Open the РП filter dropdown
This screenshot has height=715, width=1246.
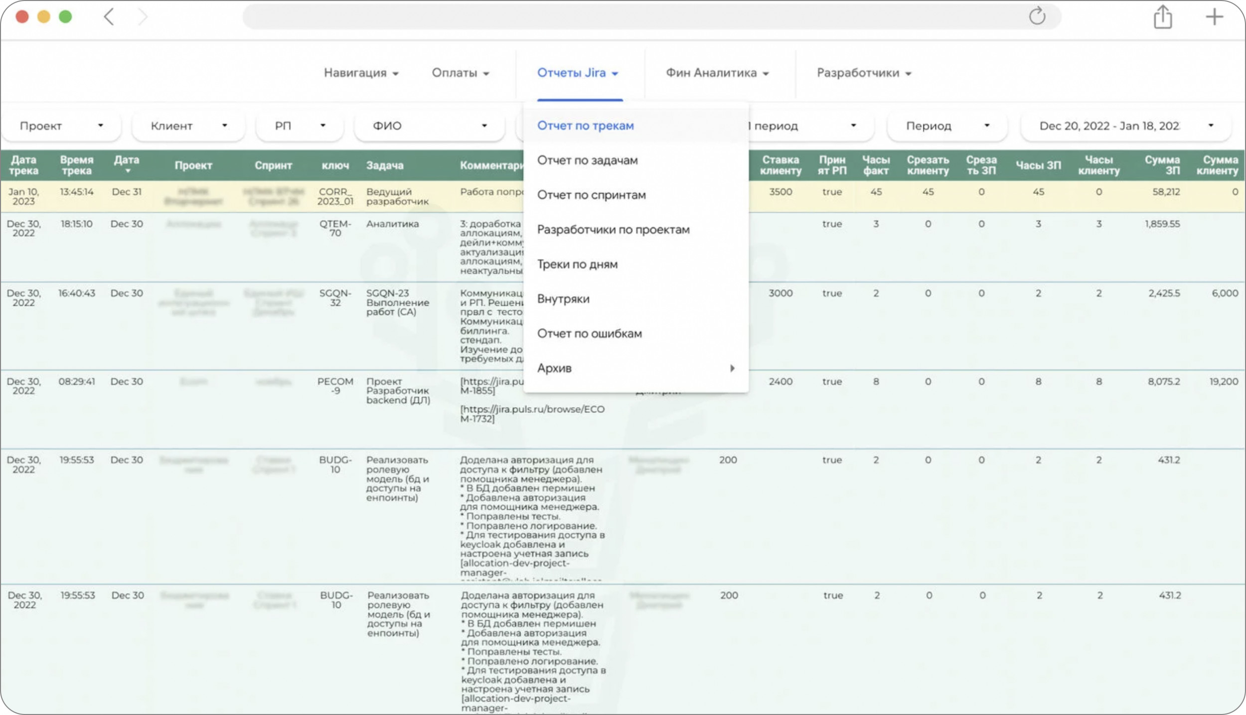tap(300, 126)
